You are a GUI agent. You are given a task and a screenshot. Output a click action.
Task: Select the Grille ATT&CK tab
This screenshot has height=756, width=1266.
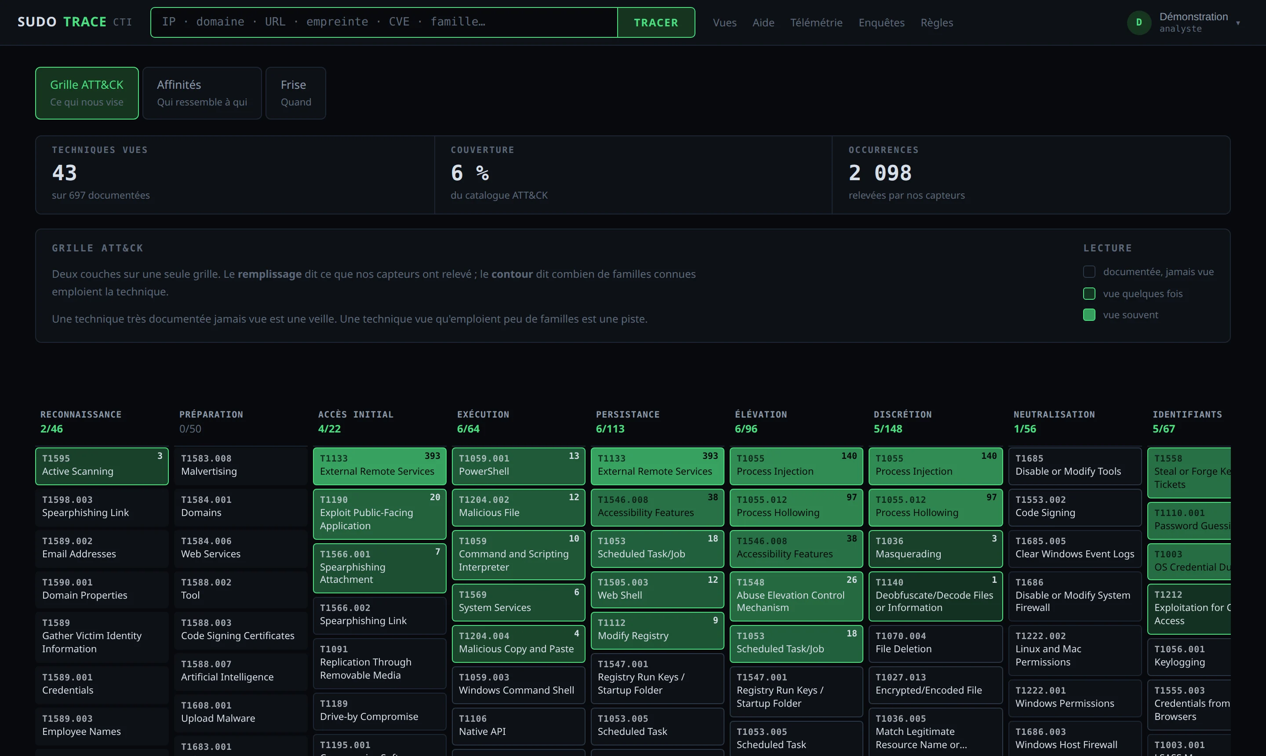[x=87, y=93]
